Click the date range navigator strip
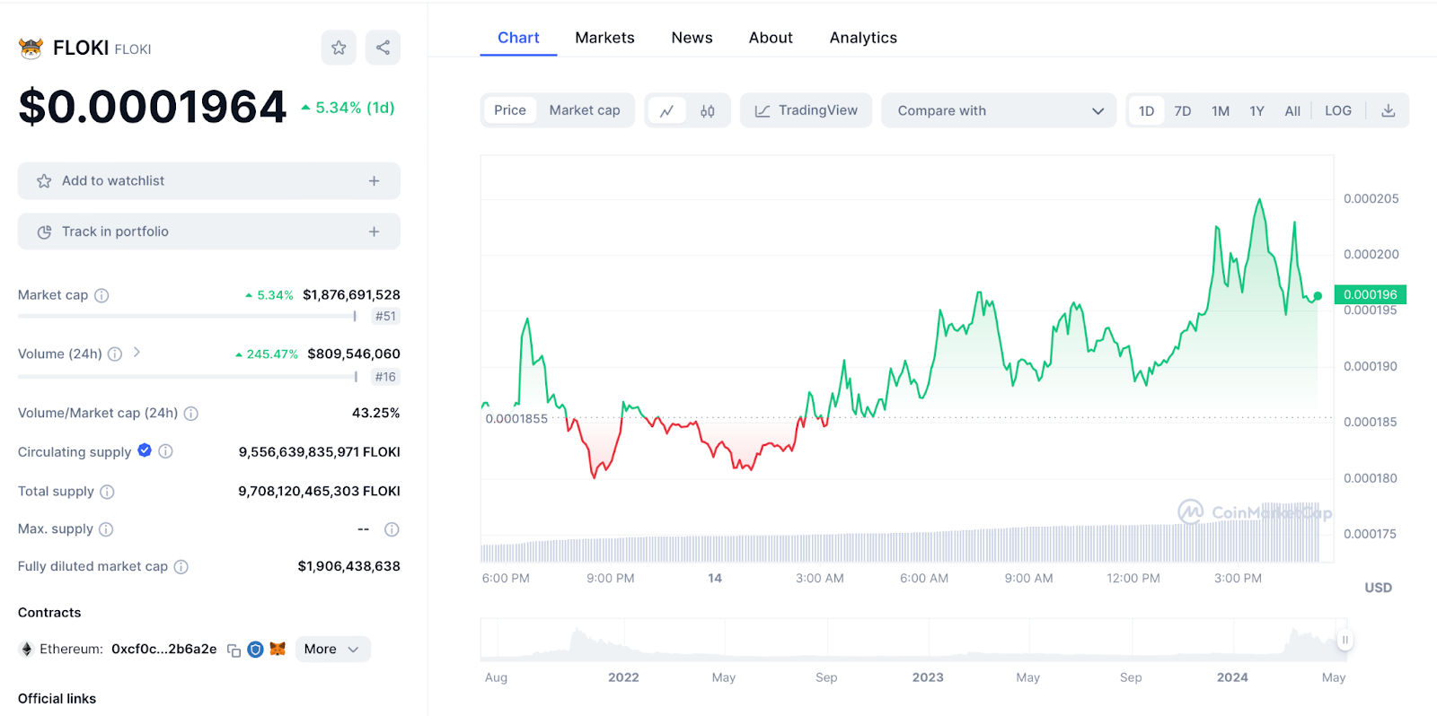 click(x=913, y=640)
